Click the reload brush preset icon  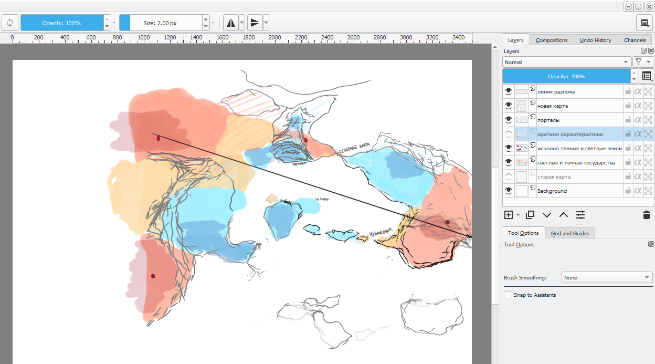tap(10, 23)
